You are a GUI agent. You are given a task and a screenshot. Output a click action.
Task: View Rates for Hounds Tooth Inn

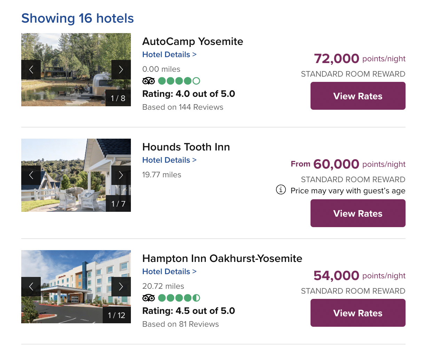[x=358, y=214]
